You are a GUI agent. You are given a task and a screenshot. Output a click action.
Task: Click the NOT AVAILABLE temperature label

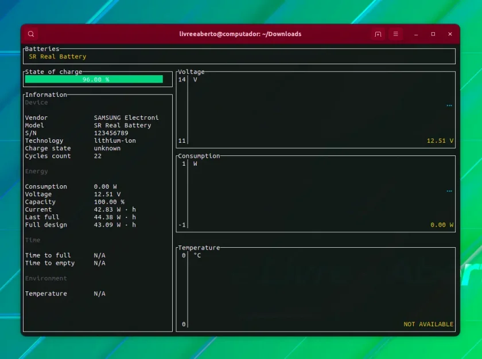tap(428, 324)
